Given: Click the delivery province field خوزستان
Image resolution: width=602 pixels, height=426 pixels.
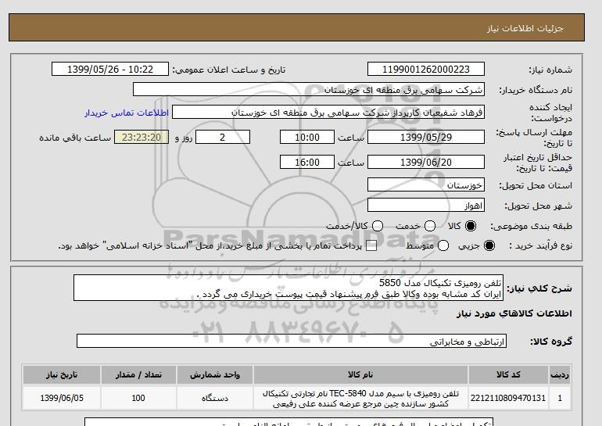Looking at the screenshot, I should (x=426, y=184).
